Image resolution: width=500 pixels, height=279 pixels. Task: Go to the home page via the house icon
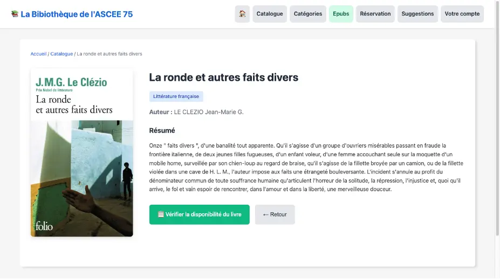pyautogui.click(x=242, y=13)
